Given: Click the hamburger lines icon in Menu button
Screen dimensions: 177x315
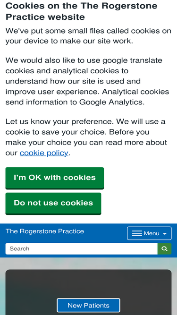Looking at the screenshot, I should pos(137,233).
